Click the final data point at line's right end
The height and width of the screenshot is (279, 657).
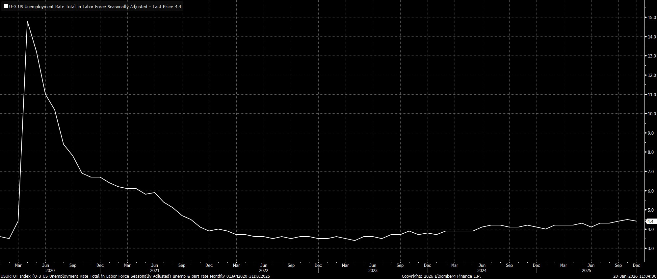click(x=637, y=221)
